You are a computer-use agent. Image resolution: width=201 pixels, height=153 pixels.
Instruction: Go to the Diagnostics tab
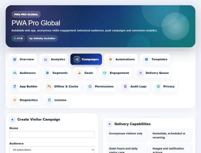24,100
